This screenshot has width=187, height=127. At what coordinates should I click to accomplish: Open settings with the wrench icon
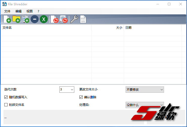point(74,19)
